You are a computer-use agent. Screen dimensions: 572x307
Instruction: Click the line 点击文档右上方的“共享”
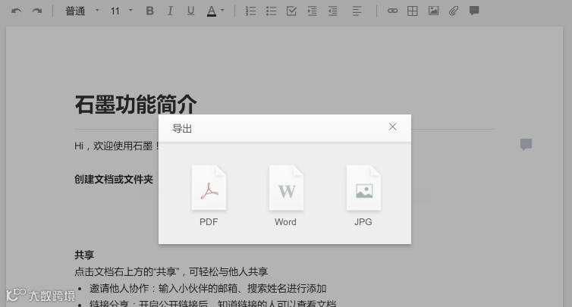coord(171,271)
